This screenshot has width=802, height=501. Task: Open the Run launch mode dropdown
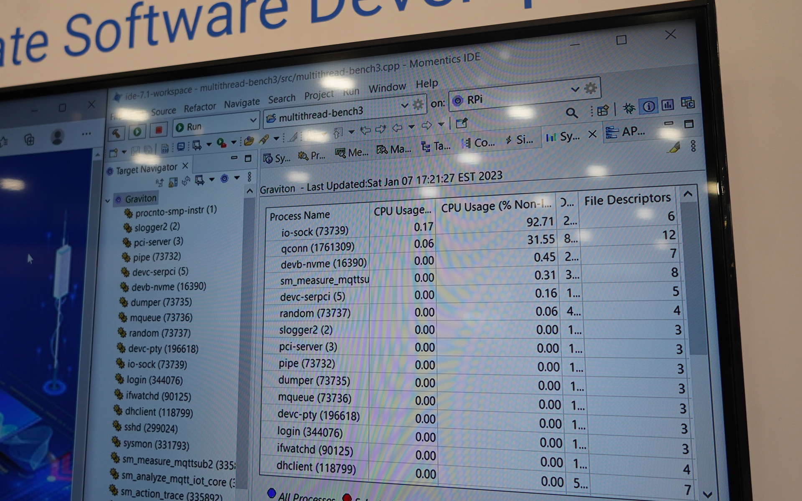[253, 120]
